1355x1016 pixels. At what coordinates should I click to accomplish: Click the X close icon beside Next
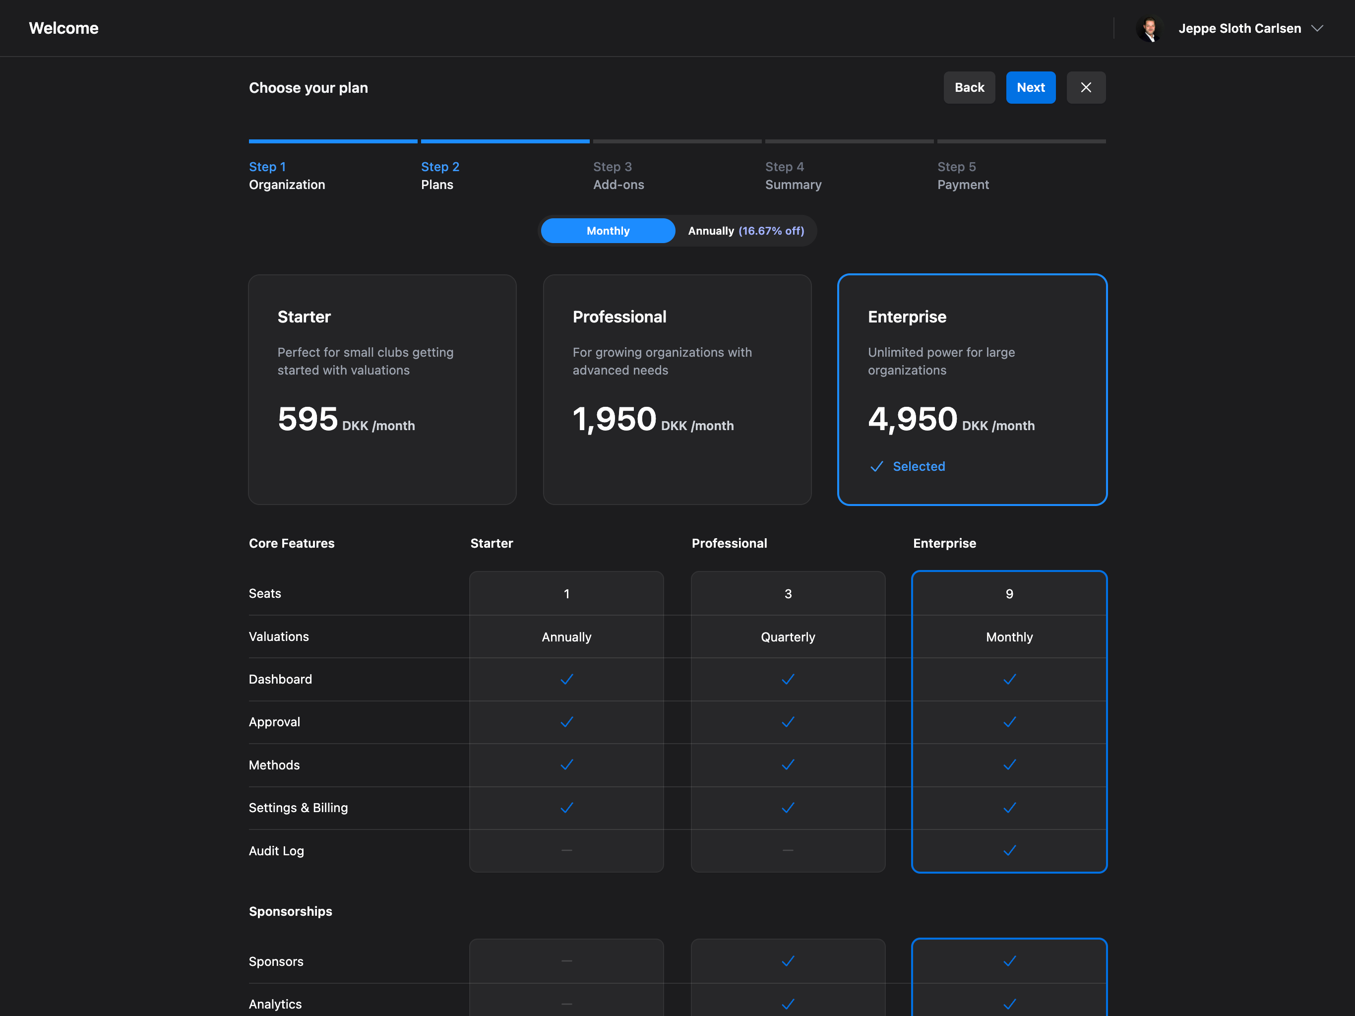tap(1086, 88)
